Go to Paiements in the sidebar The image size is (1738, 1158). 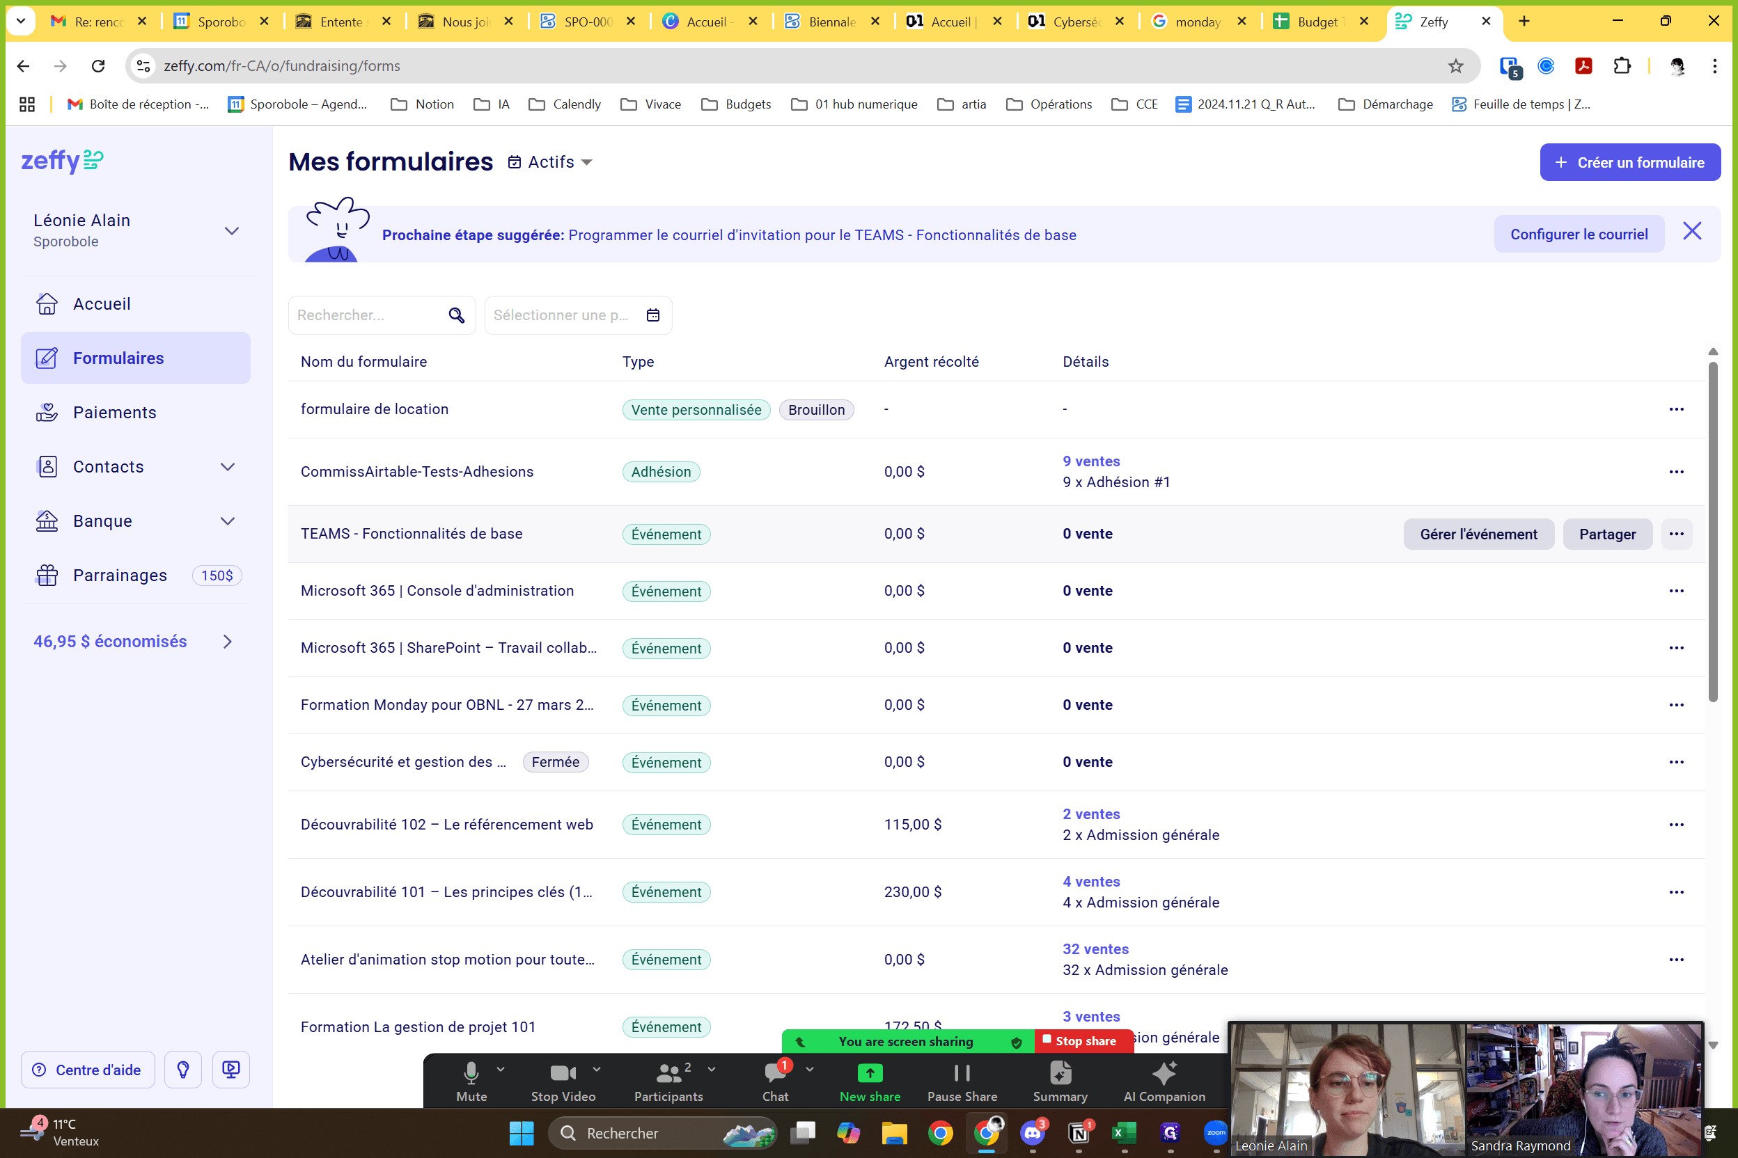(135, 412)
